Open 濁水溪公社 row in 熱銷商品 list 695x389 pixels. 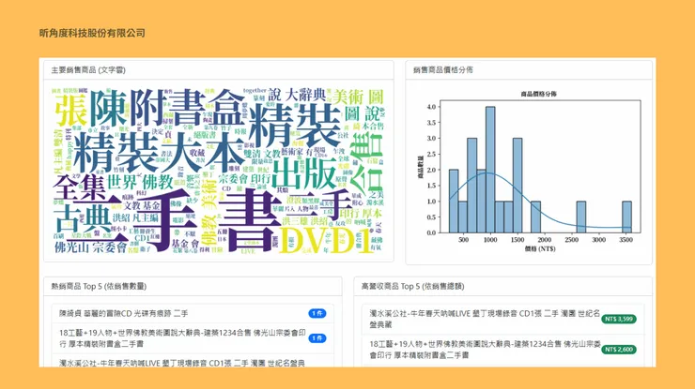[193, 361]
